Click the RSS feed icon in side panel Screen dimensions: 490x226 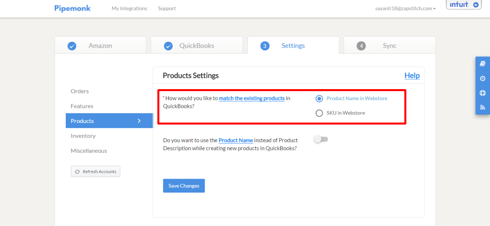coord(482,107)
